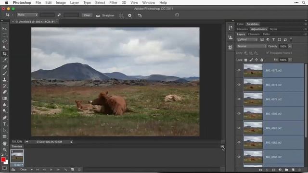
Task: Click the red foreground color swatch
Action: (x=3, y=160)
